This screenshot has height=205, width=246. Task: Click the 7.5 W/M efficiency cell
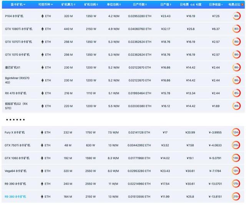[113, 132]
